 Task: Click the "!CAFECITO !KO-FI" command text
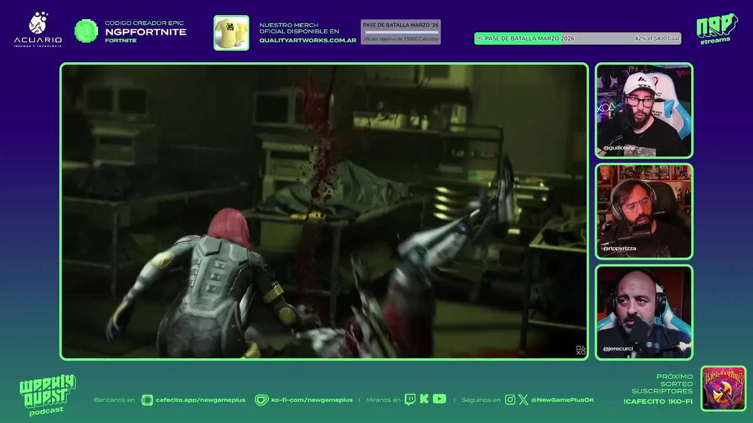click(x=658, y=401)
